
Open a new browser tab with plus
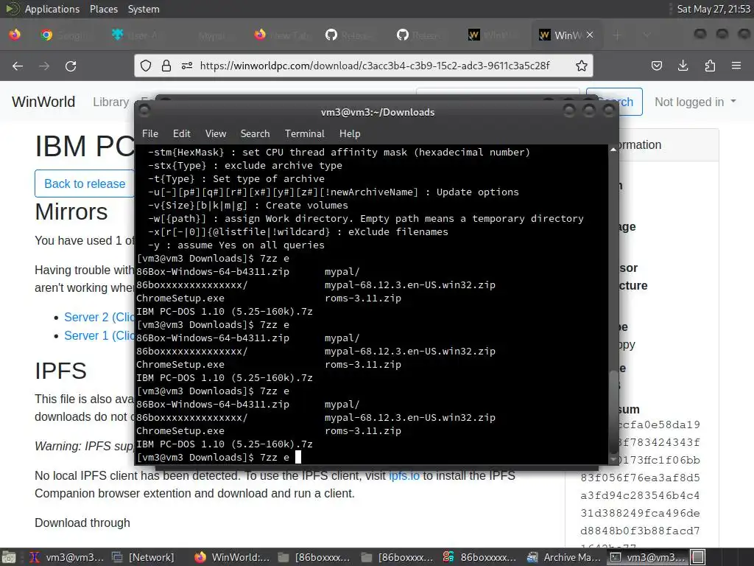pos(617,35)
